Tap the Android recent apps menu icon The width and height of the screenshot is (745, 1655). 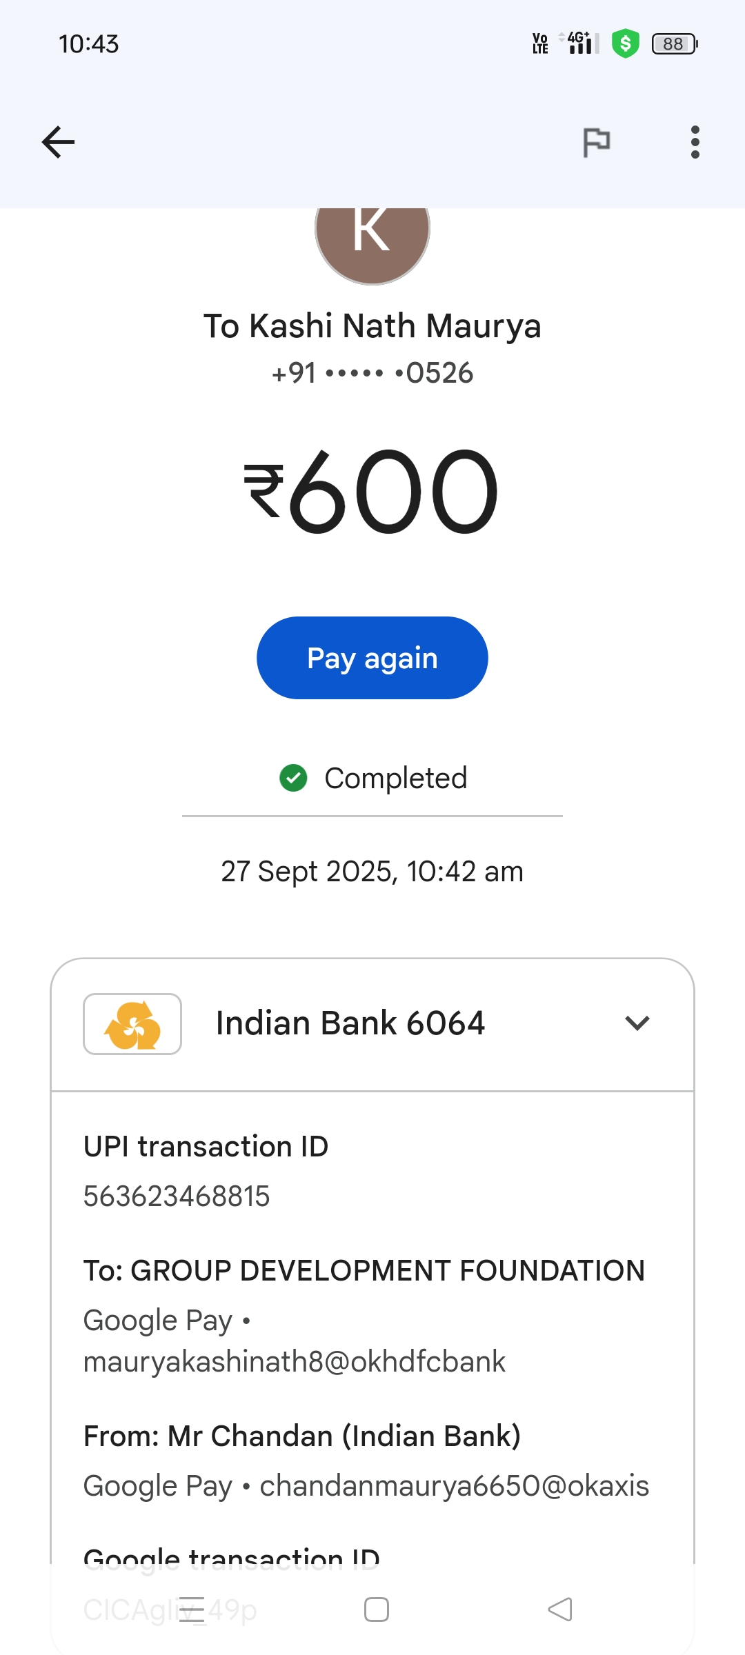[x=192, y=1609]
